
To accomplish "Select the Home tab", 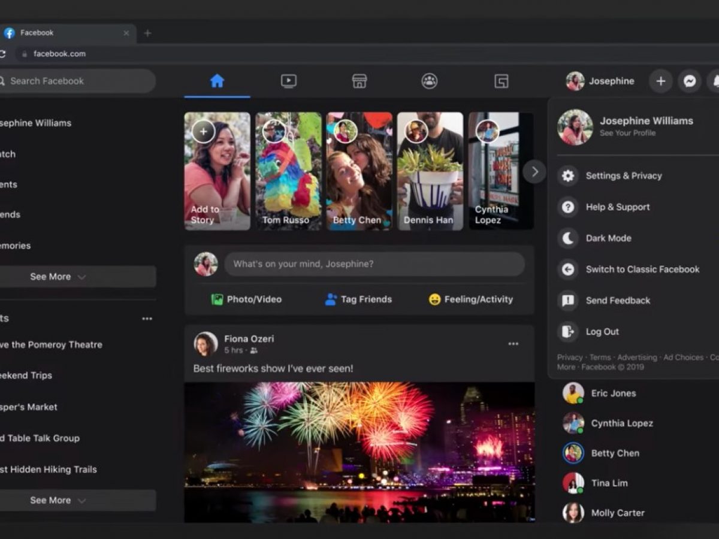I will pos(217,81).
